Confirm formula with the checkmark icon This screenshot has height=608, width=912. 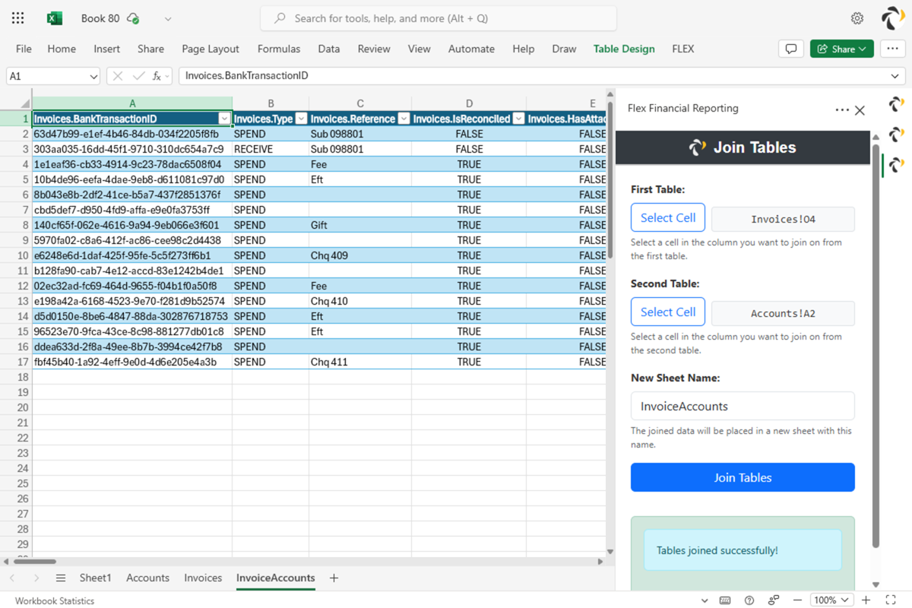(138, 76)
